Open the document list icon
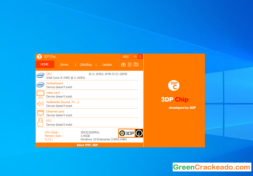 [130, 65]
